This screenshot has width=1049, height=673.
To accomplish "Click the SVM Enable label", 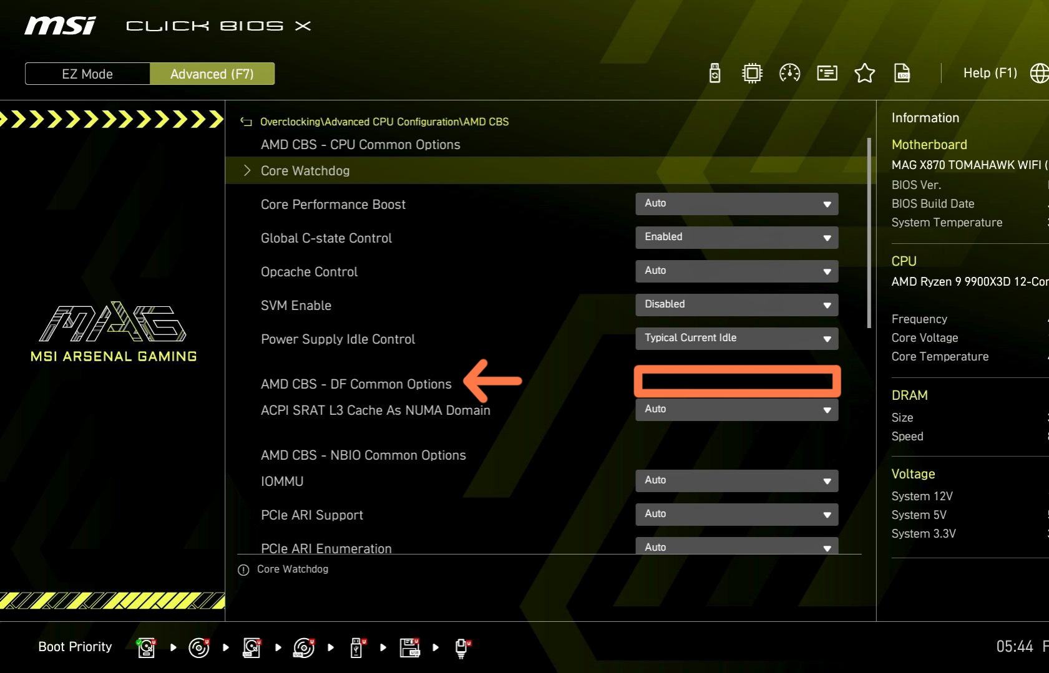I will 296,306.
